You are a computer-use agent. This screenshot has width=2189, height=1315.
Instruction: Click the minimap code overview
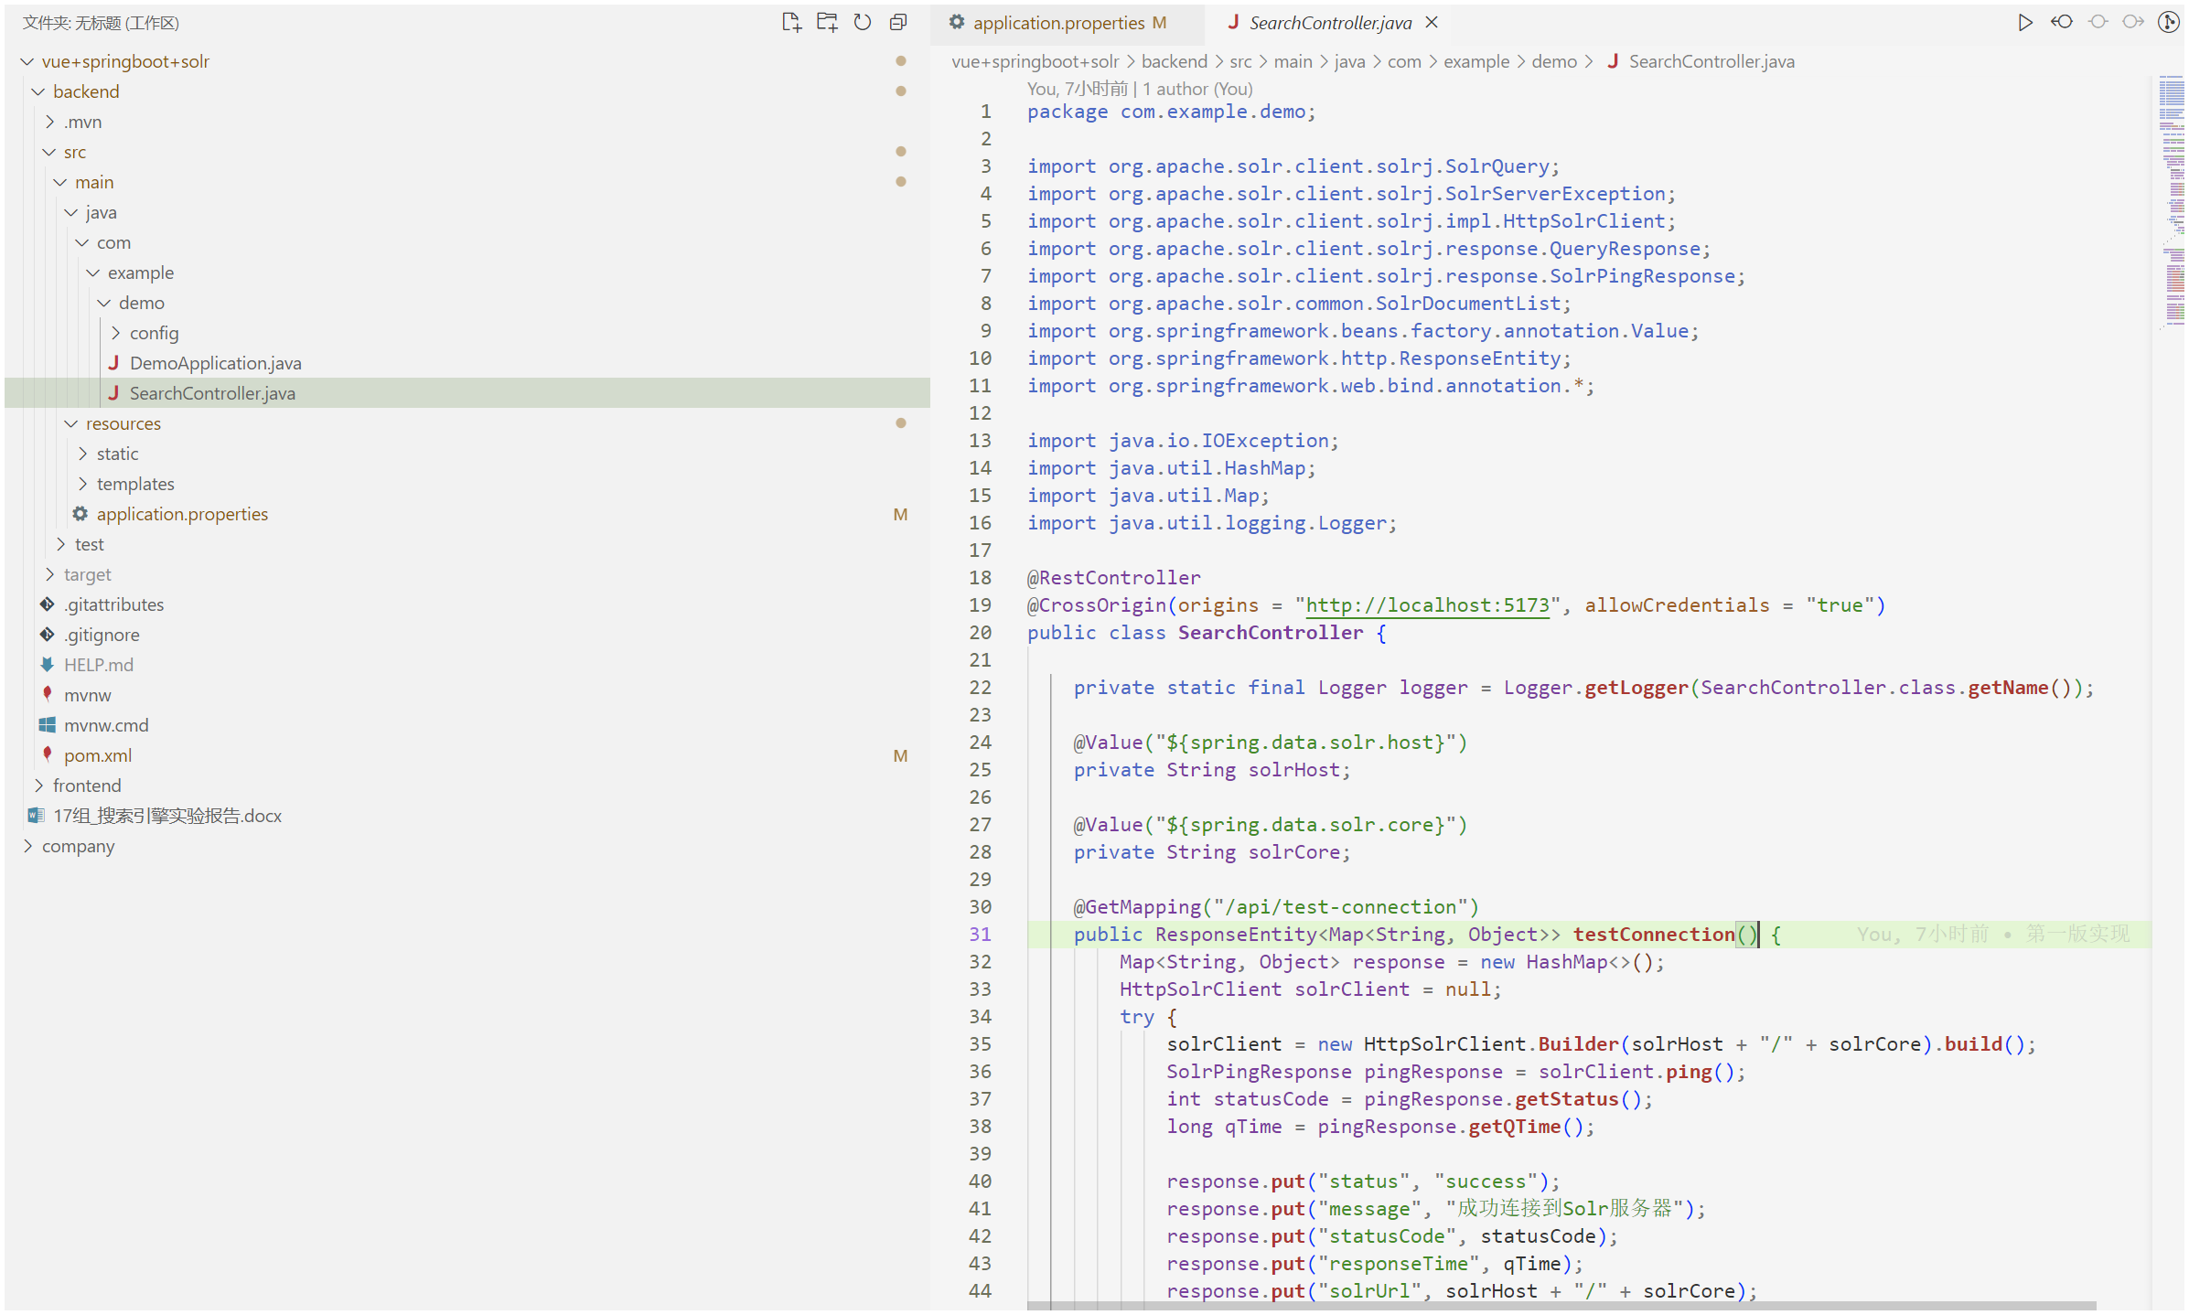2172,201
